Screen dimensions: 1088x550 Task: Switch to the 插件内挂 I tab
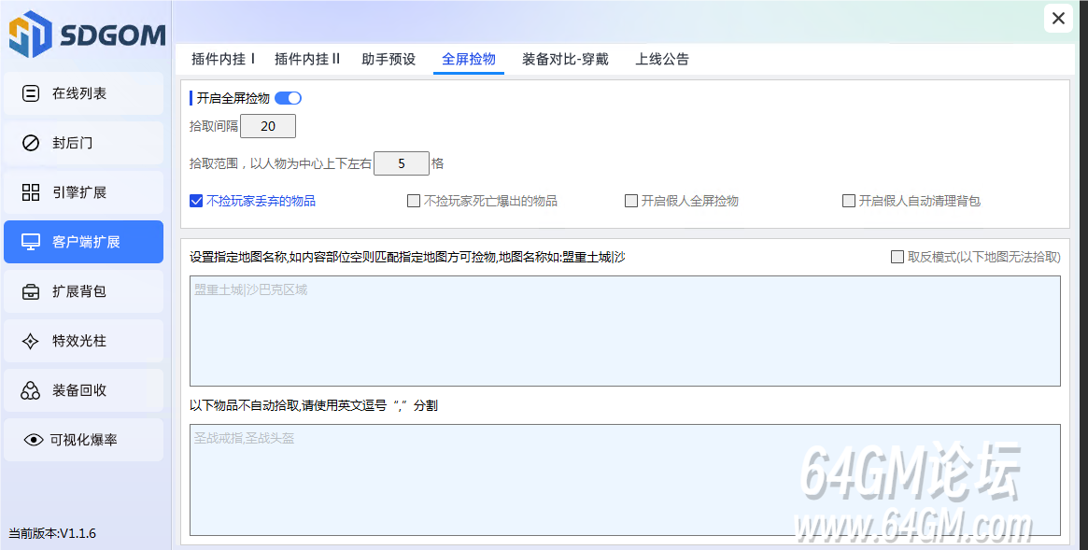223,59
